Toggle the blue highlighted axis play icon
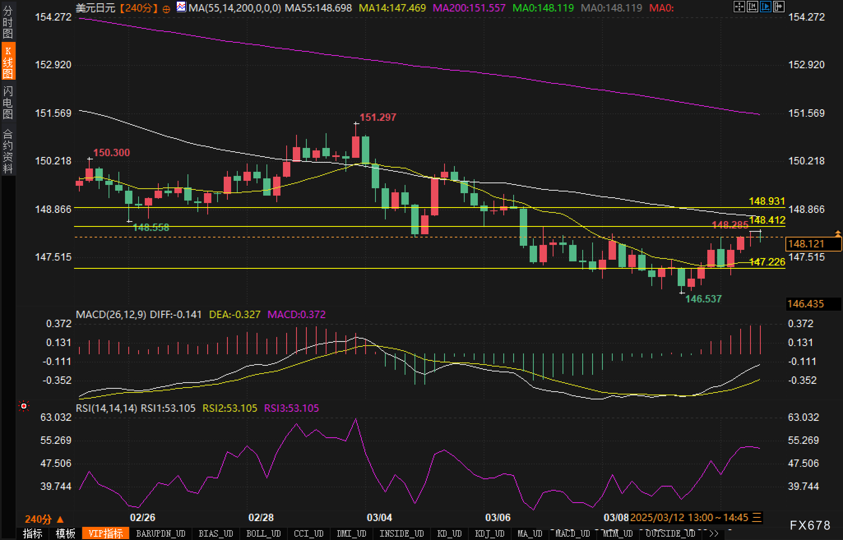Screen dimensions: 843x540 pyautogui.click(x=765, y=7)
